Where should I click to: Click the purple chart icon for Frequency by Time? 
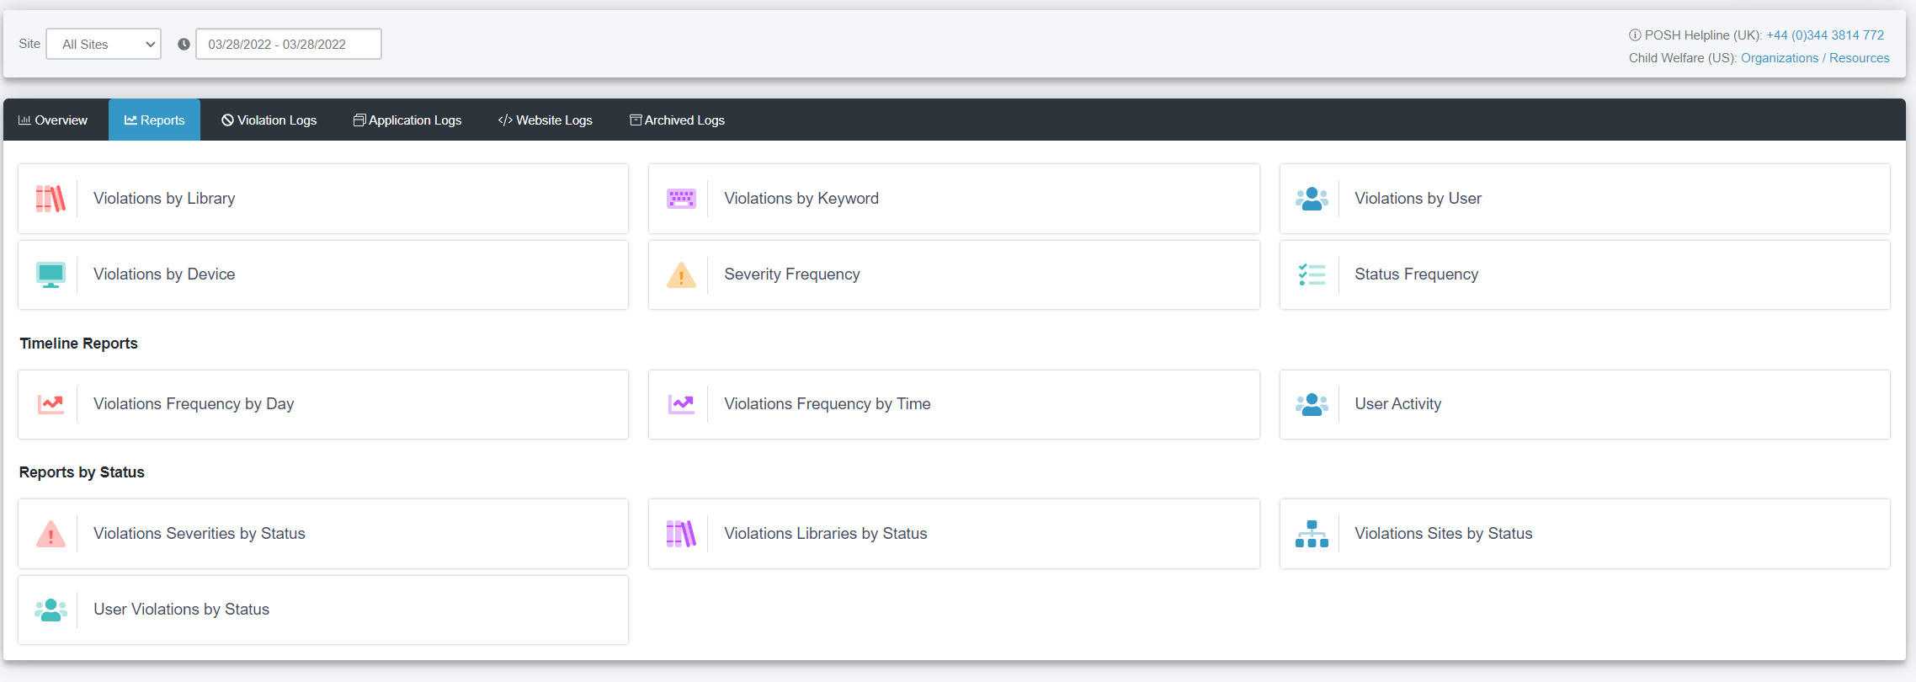[681, 404]
